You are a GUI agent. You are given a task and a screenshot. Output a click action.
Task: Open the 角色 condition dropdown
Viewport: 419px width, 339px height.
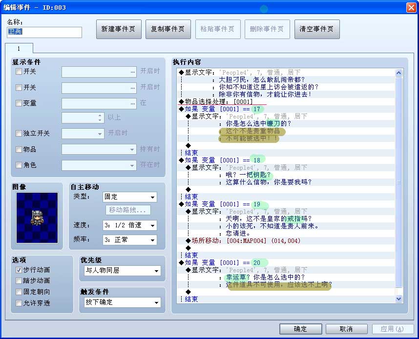pos(99,165)
